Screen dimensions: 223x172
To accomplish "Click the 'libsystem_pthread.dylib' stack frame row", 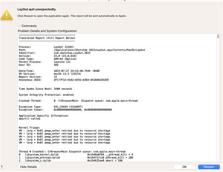I will (x=76, y=157).
